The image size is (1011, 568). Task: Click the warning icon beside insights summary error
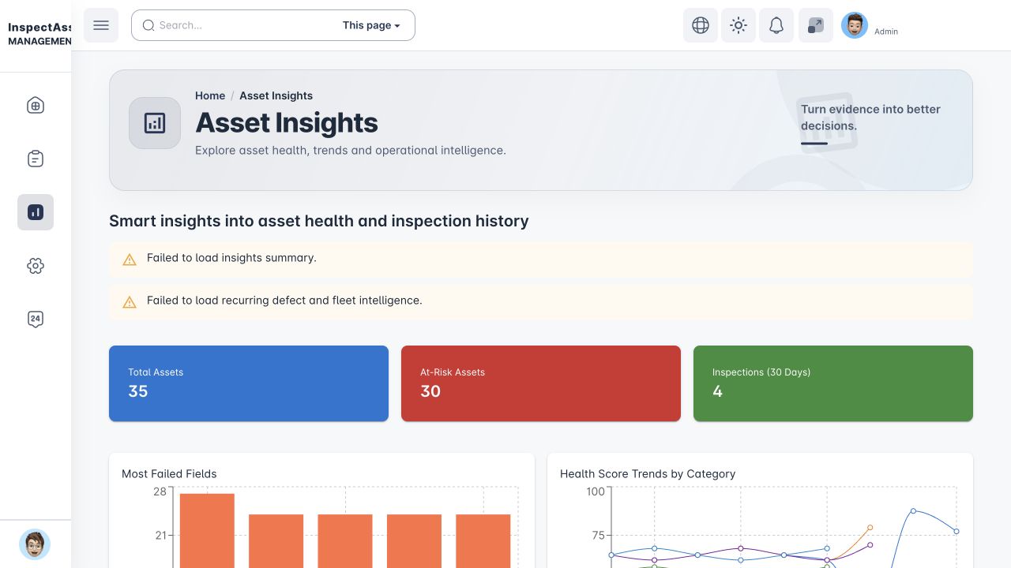(x=130, y=259)
